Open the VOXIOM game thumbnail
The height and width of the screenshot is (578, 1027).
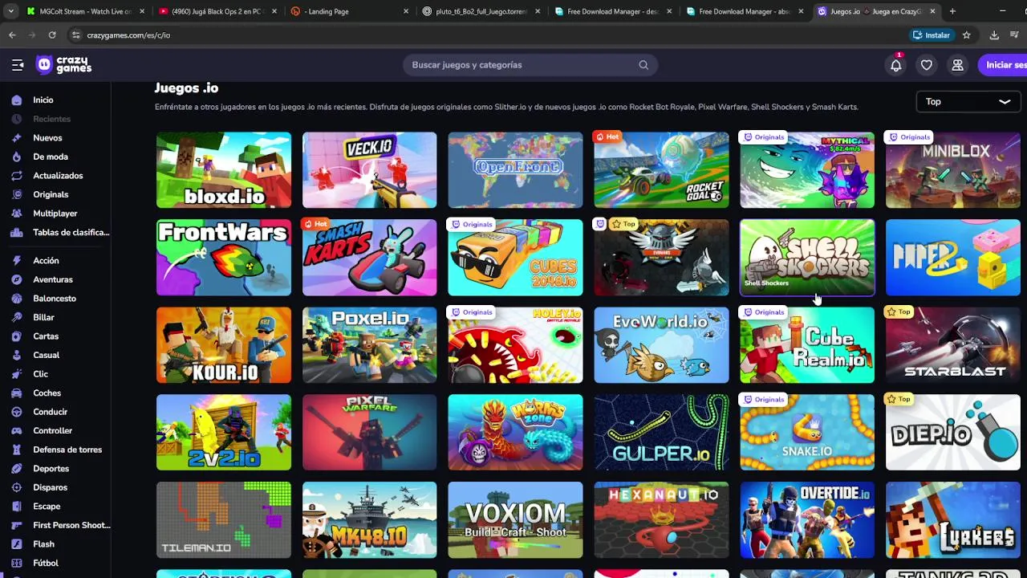[515, 520]
